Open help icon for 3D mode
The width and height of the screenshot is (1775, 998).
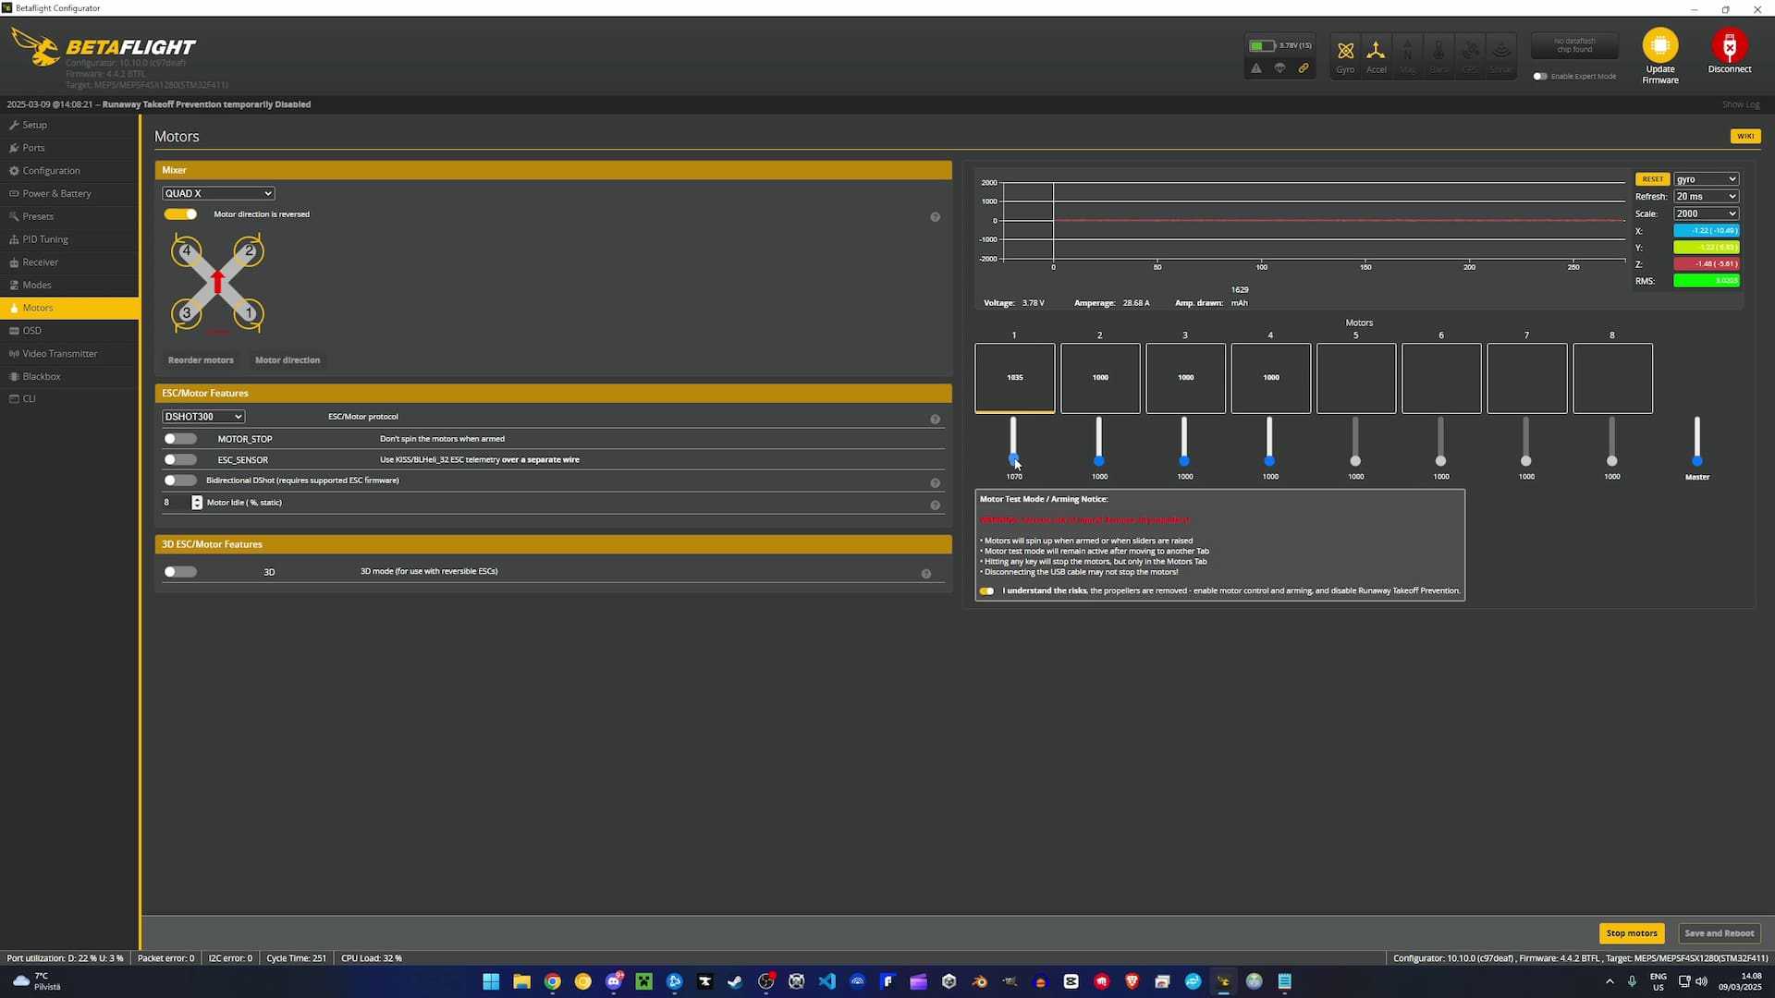tap(925, 574)
